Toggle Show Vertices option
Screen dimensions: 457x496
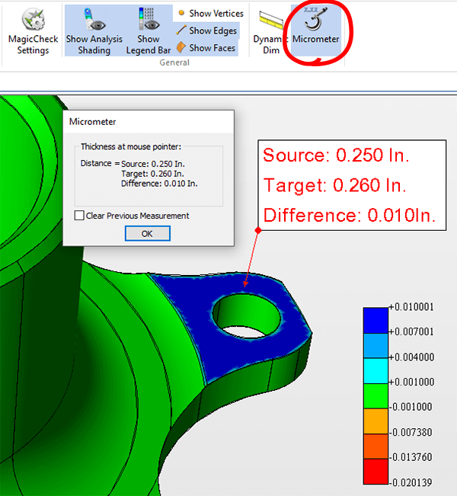[x=211, y=13]
